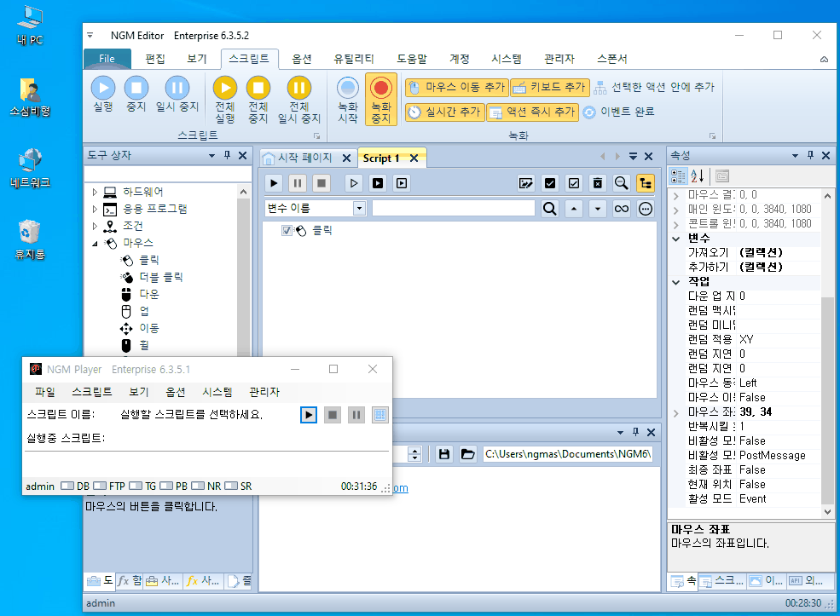Toggle 키보드 추가 recording option
Screen dimensions: 840x616
pos(550,87)
